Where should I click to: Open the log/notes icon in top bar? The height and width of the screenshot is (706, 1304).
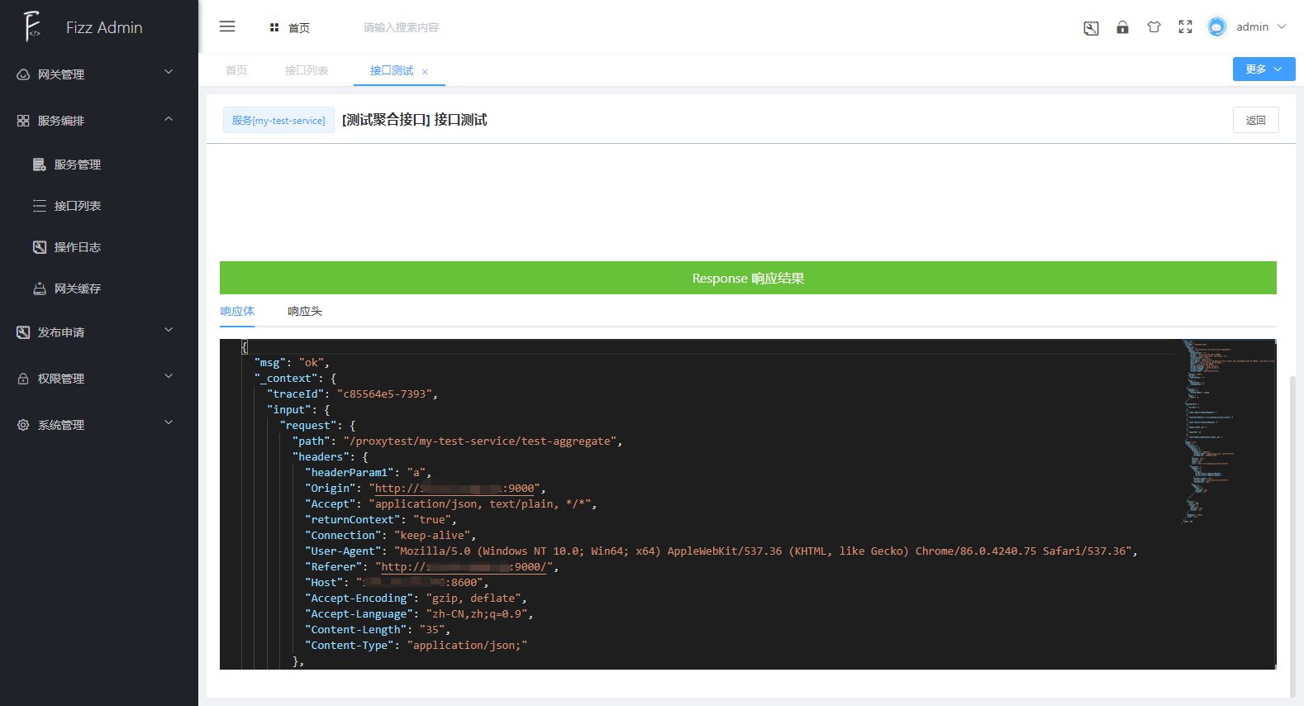click(1091, 27)
